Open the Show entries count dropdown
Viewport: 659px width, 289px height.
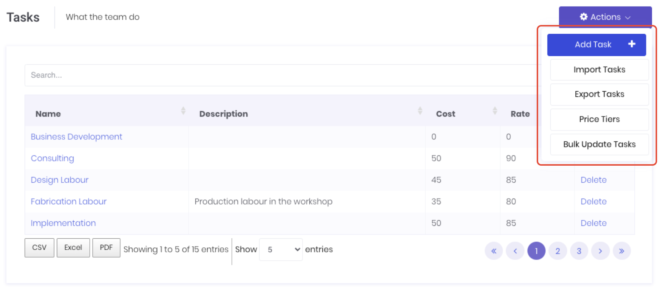pos(281,249)
